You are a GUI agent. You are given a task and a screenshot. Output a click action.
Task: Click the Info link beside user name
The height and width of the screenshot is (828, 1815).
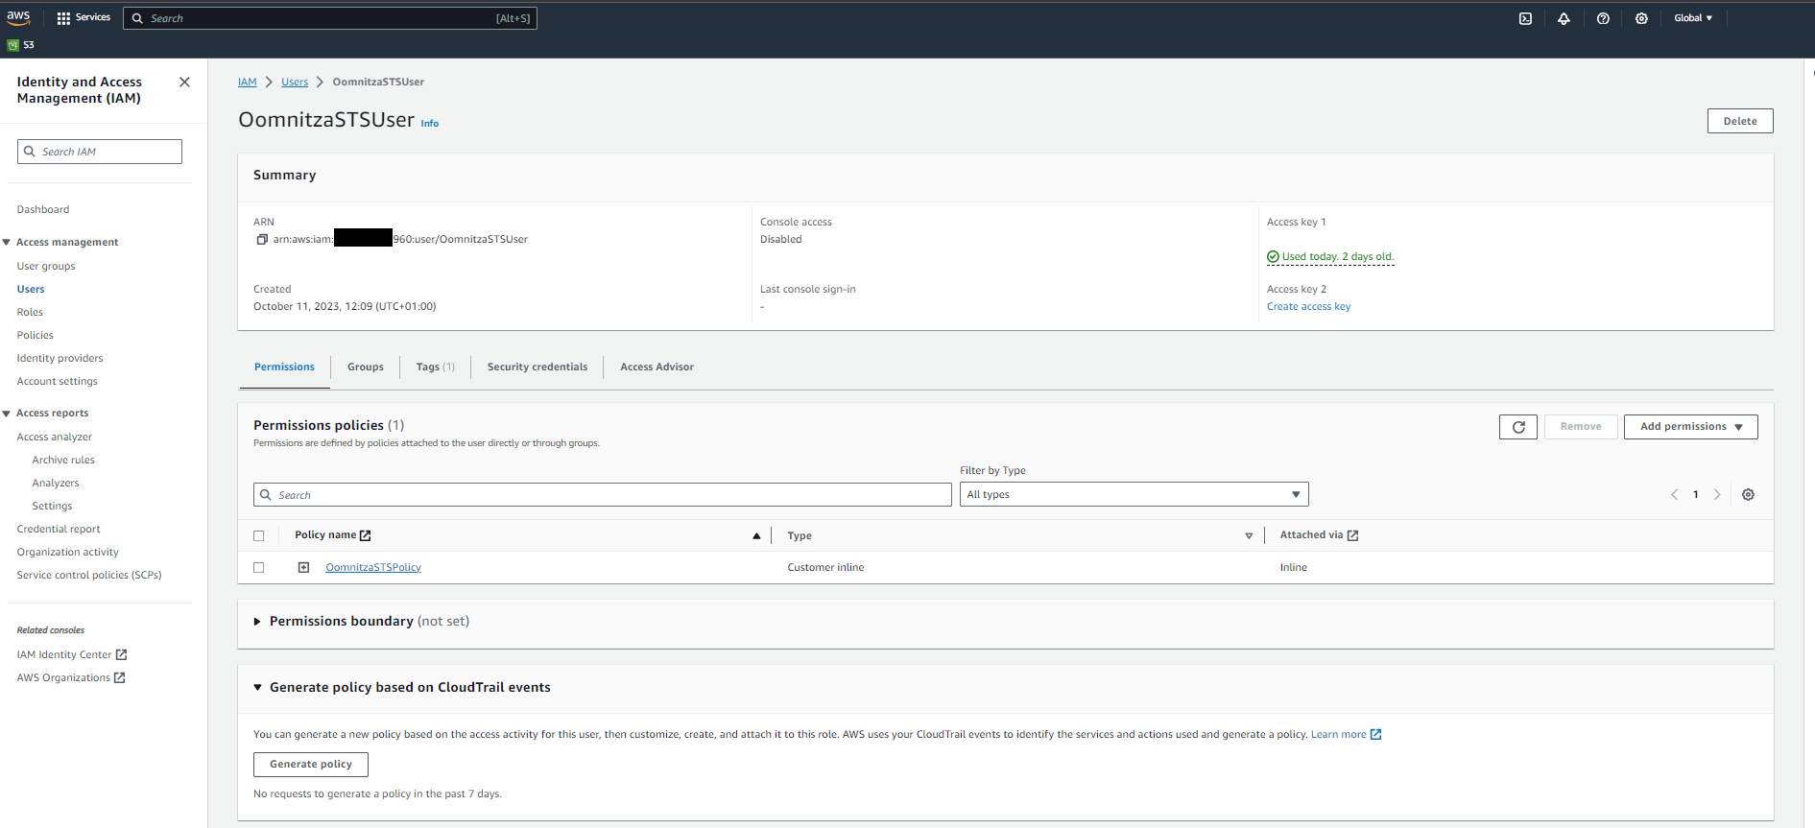coord(429,124)
